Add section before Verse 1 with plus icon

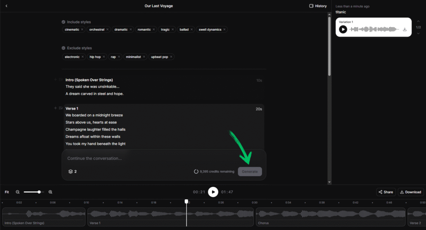(x=55, y=108)
